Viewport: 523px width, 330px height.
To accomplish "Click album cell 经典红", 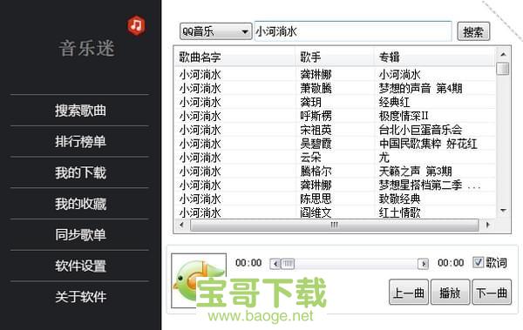I will 394,102.
